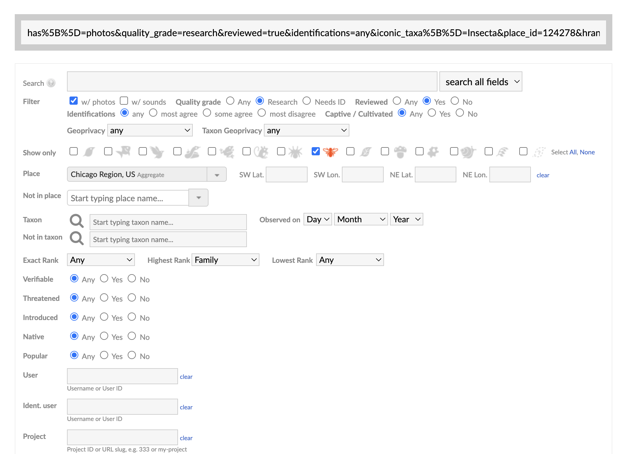629x454 pixels.
Task: Click the Select All link
Action: click(x=573, y=152)
